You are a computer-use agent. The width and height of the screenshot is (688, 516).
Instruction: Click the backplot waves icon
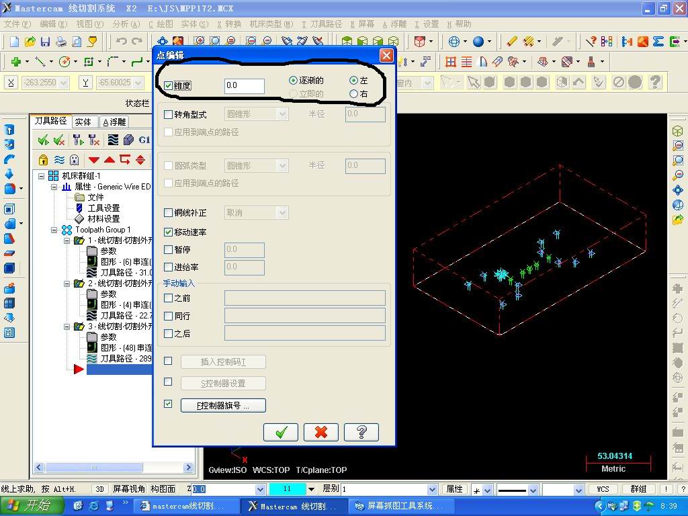113,140
